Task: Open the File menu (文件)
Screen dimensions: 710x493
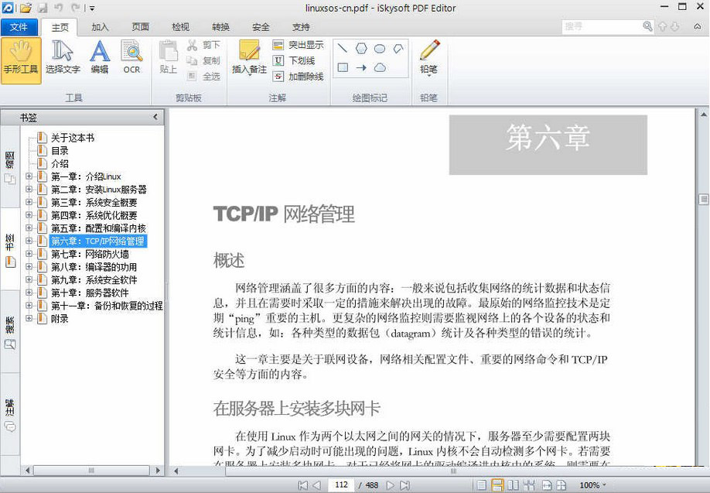Action: 19,27
